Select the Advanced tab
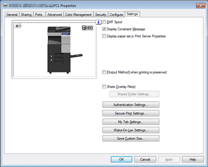The height and width of the screenshot is (167, 208). click(x=54, y=15)
